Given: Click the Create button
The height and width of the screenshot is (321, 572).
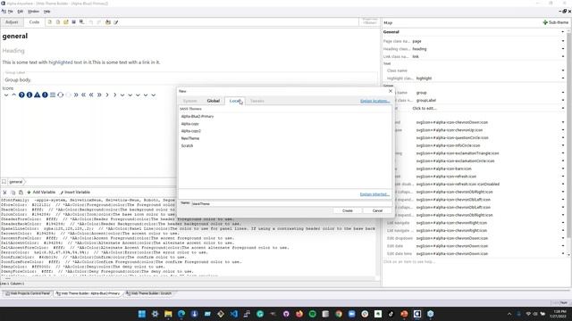Looking at the screenshot, I should point(348,210).
